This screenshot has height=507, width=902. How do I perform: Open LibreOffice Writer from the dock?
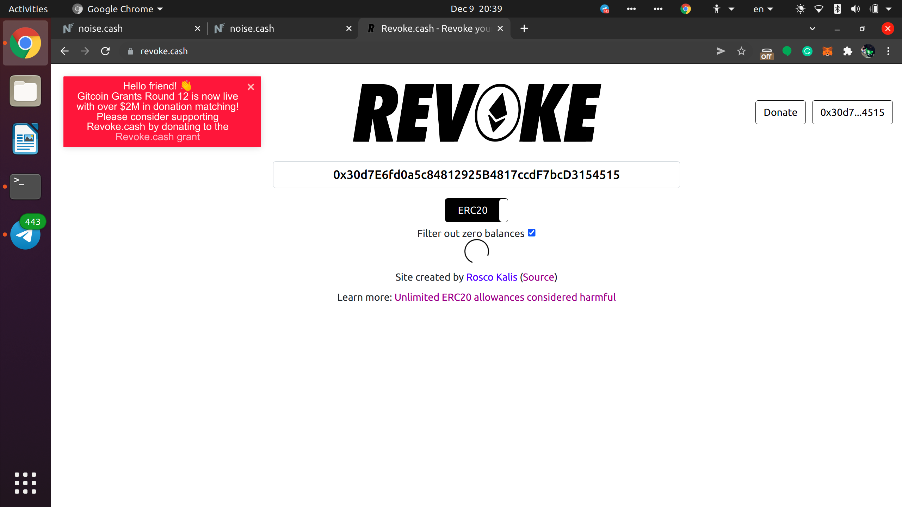click(25, 139)
